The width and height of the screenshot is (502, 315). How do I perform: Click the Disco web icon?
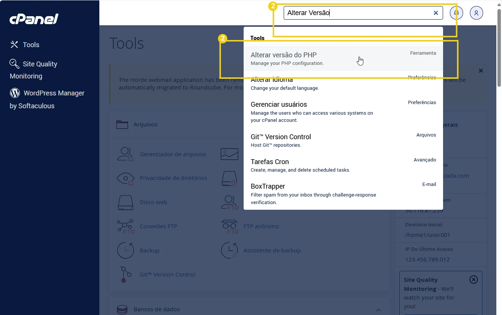pyautogui.click(x=125, y=202)
